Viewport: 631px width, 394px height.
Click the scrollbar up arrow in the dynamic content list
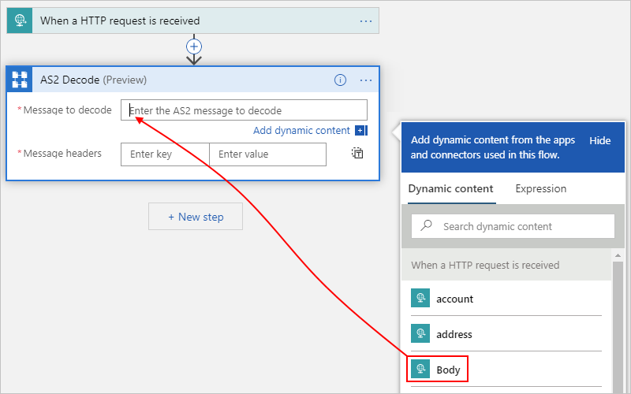click(618, 255)
